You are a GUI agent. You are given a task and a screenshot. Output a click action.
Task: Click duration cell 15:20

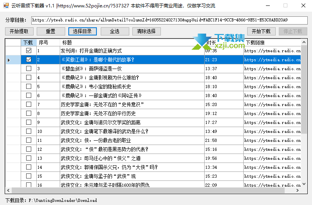point(224,104)
